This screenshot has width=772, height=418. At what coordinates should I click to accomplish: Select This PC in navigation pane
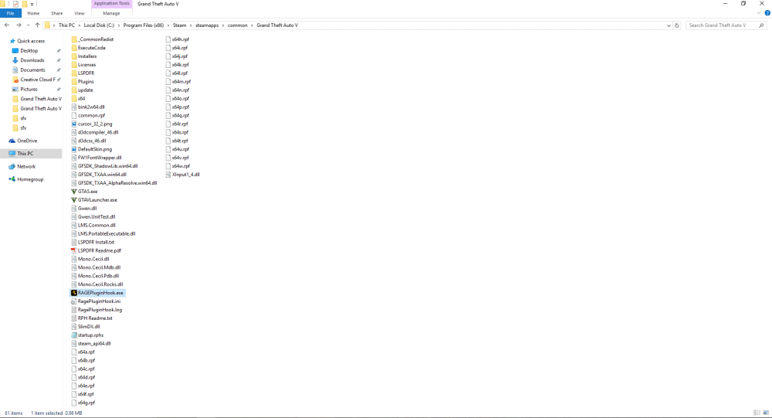(25, 154)
